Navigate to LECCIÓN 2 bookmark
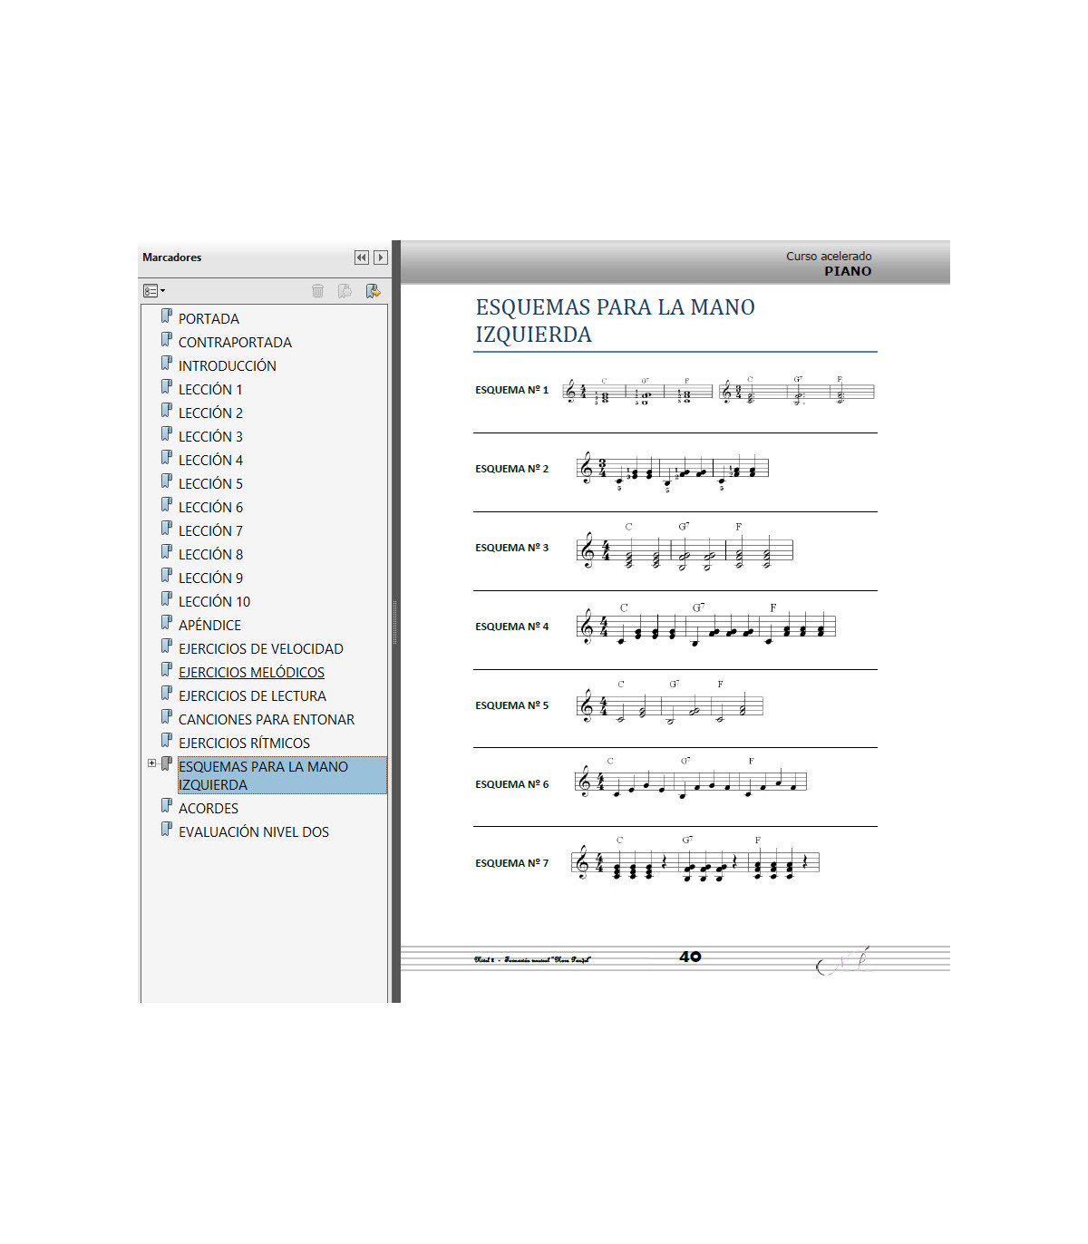Image resolution: width=1088 pixels, height=1244 pixels. pos(210,413)
